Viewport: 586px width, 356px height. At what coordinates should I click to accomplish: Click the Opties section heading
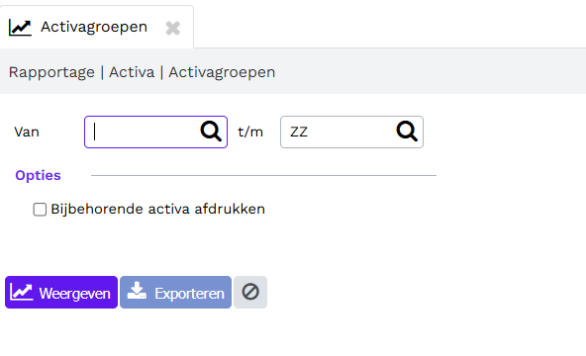[38, 175]
